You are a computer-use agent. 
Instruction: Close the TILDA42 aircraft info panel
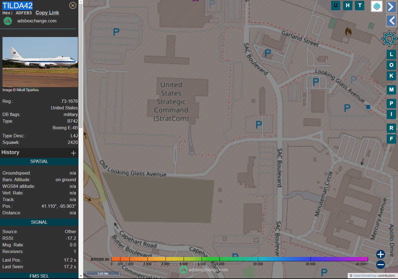click(73, 6)
